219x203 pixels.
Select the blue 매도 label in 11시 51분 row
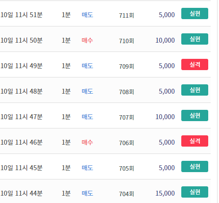click(x=87, y=15)
